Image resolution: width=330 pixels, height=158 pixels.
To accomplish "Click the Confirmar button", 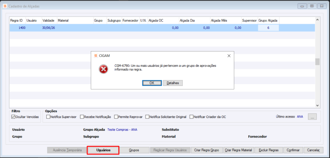I will pos(293,150).
